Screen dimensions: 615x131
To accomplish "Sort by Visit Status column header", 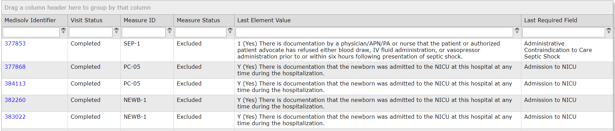I will (86, 20).
